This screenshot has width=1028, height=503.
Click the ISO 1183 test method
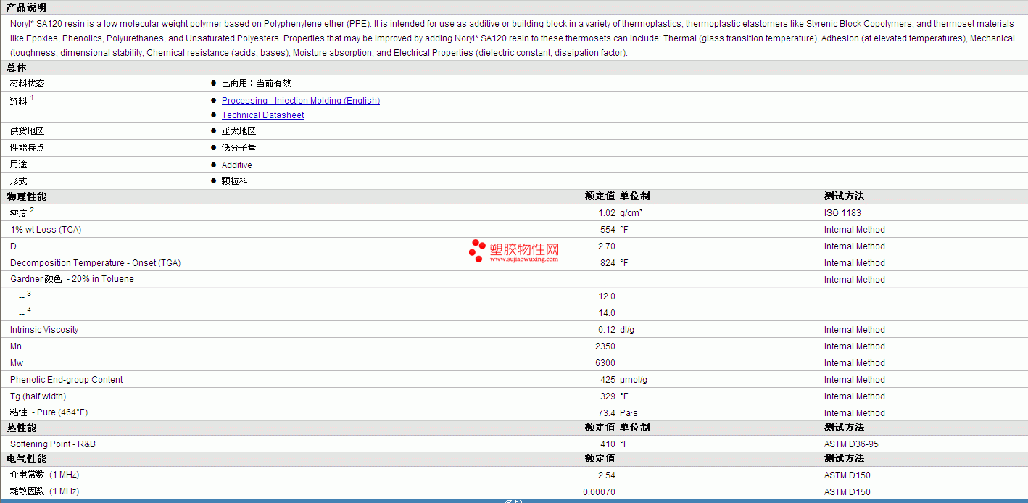click(843, 213)
